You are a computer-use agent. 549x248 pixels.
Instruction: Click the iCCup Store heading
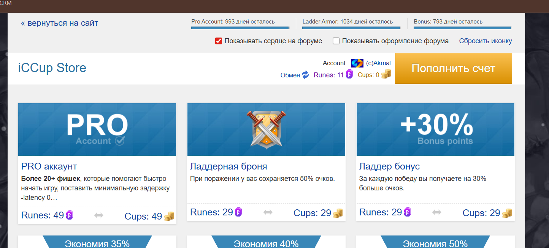click(x=52, y=68)
